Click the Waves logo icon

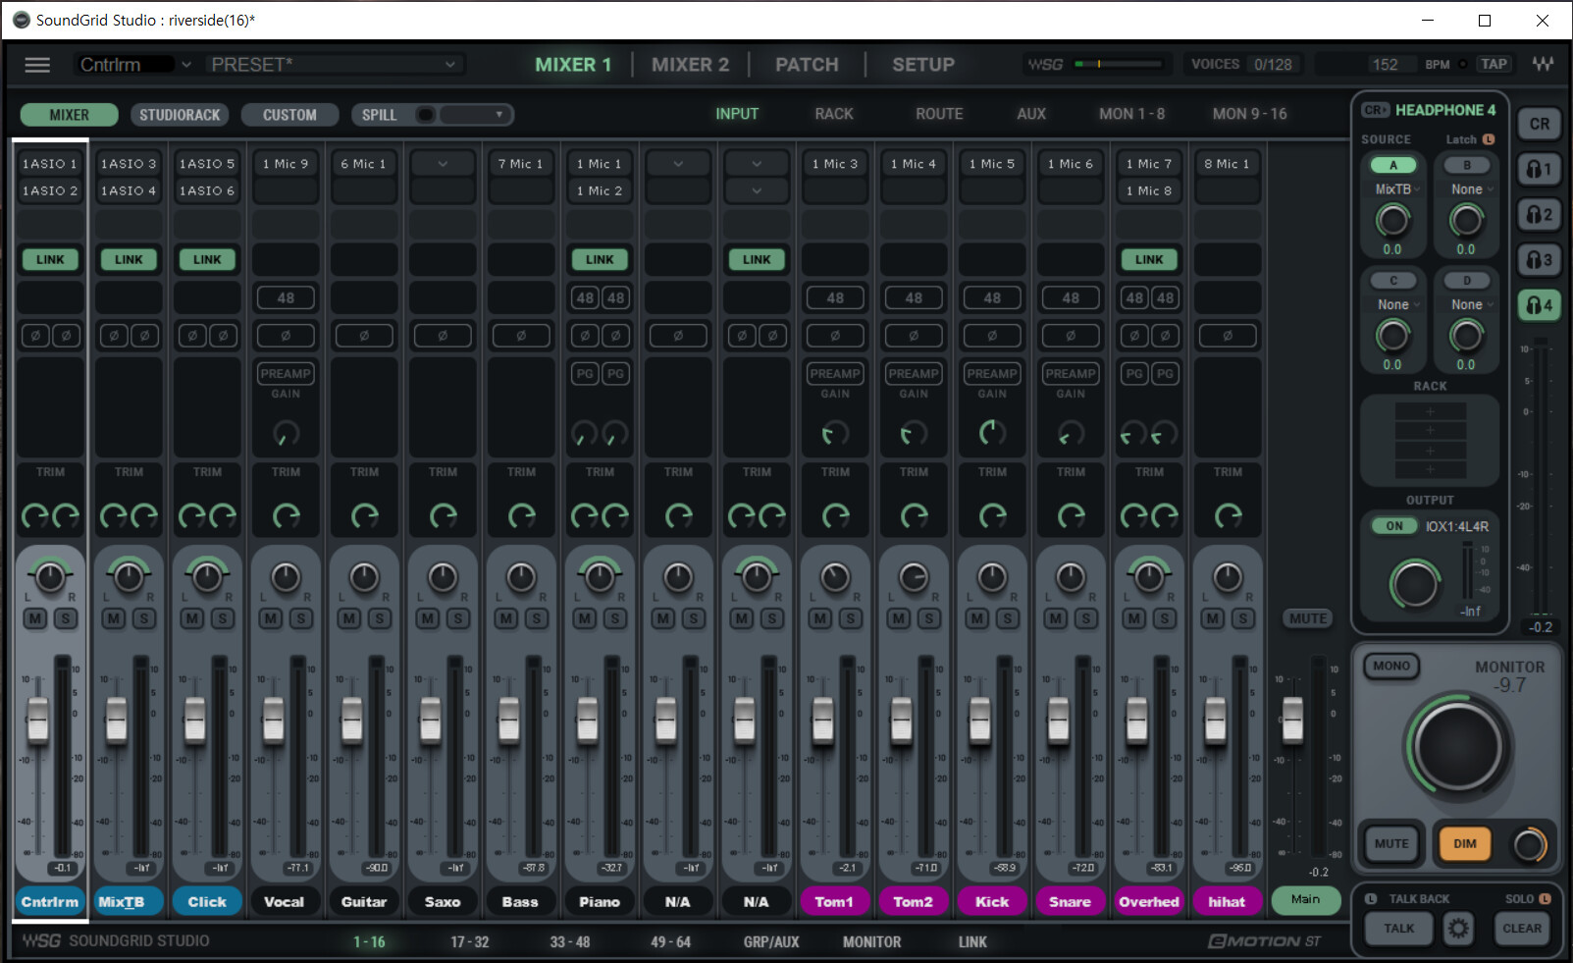1543,65
